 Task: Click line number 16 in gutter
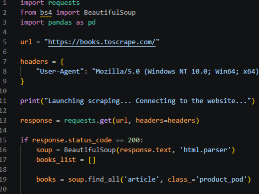3,150
